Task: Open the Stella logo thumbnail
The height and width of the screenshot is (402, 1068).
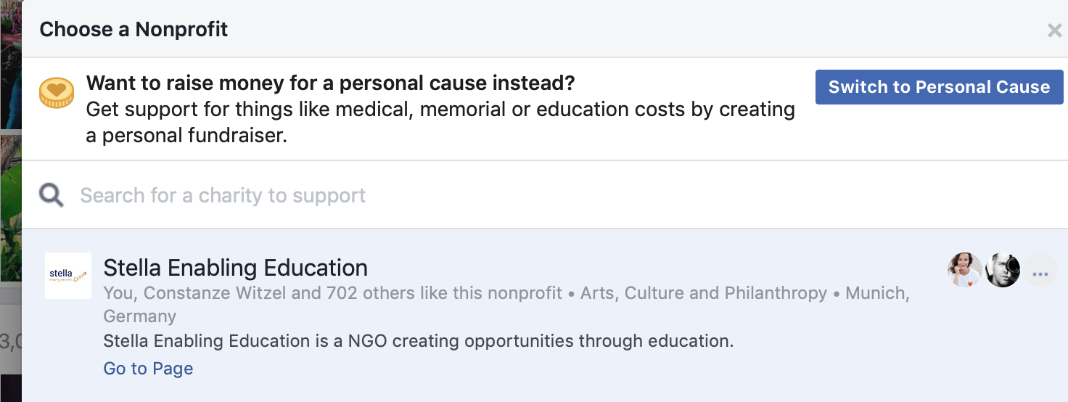Action: pyautogui.click(x=68, y=276)
